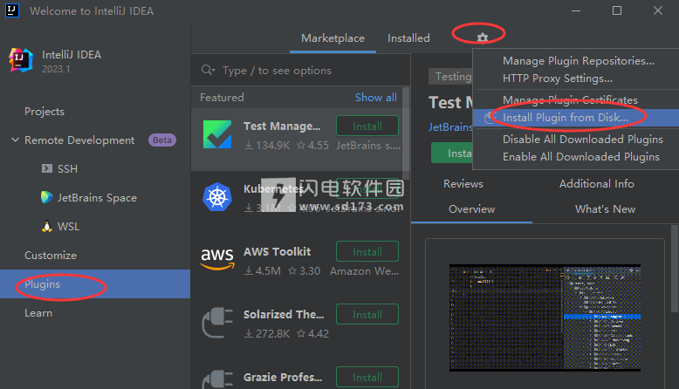Screen dimensions: 679x389
Task: Install the Solarized Theme plugin
Action: coord(367,314)
